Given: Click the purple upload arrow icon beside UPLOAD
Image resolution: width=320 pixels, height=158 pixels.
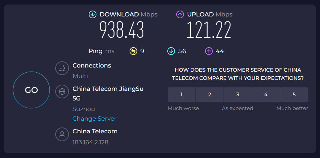Looking at the screenshot, I should pyautogui.click(x=180, y=14).
